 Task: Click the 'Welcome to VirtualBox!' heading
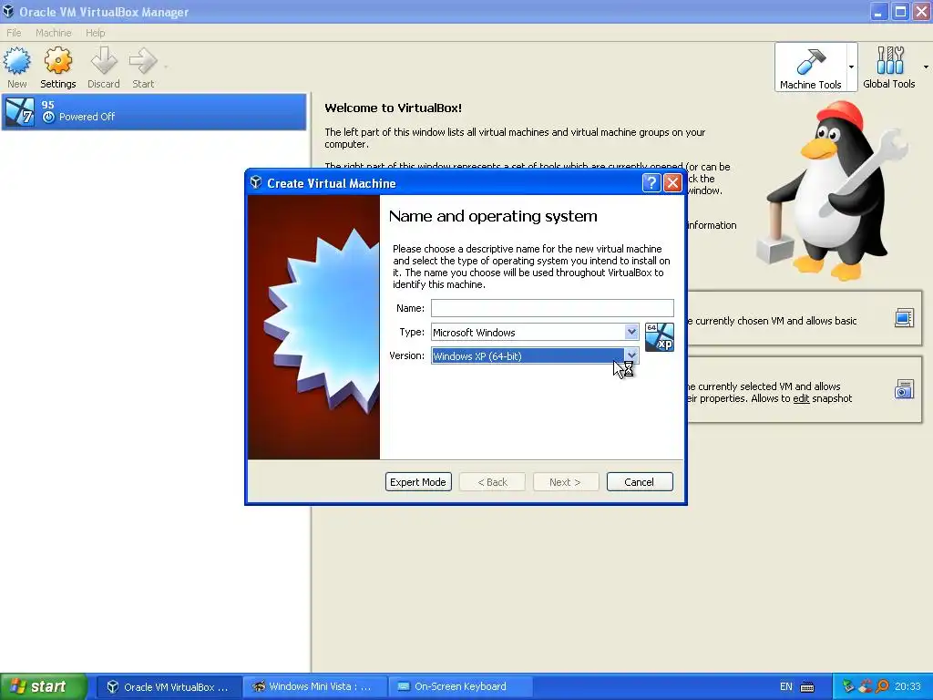point(394,108)
